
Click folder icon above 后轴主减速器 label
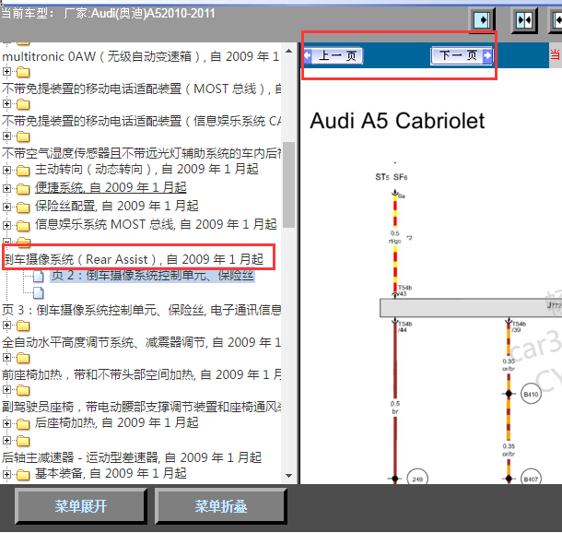pyautogui.click(x=23, y=441)
